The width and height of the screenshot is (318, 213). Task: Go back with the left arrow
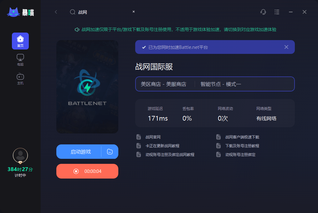coord(56,12)
